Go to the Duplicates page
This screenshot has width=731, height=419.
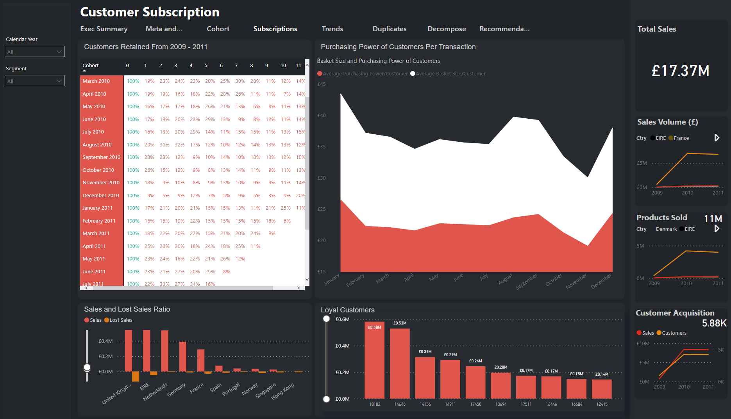coord(389,29)
